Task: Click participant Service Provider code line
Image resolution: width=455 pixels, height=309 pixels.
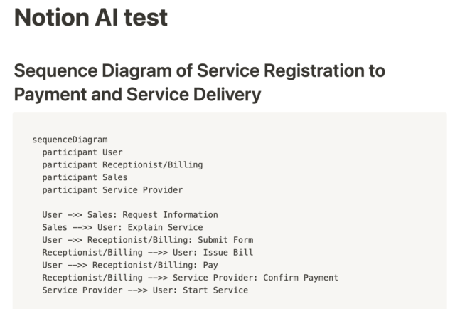Action: click(112, 190)
